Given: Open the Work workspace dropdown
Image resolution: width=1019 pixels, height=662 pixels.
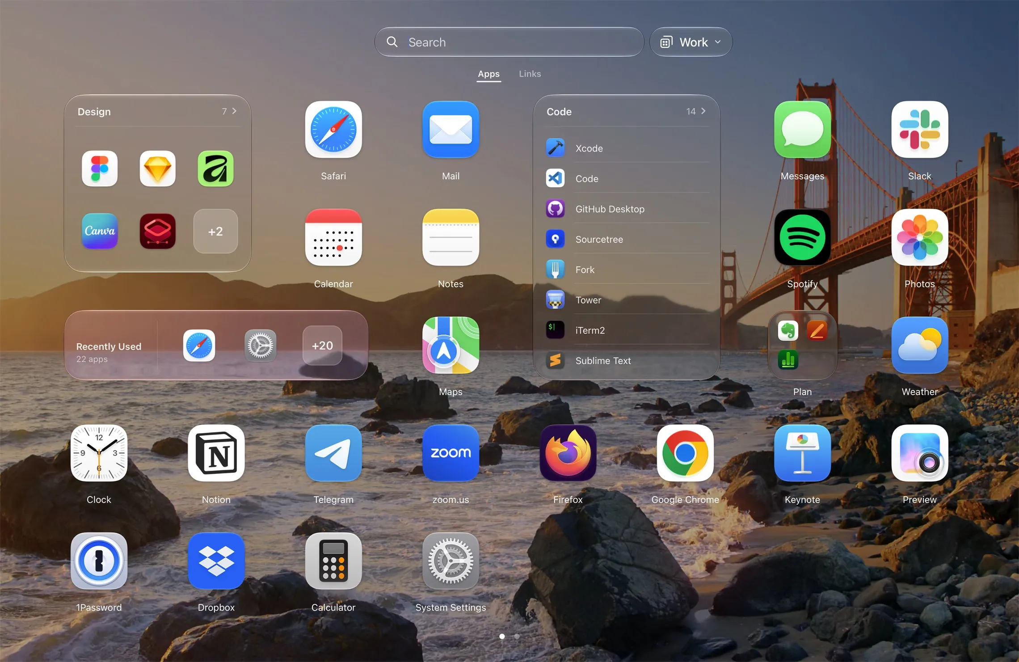Looking at the screenshot, I should click(691, 42).
